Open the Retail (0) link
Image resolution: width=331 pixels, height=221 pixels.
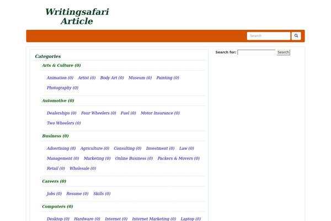(56, 169)
